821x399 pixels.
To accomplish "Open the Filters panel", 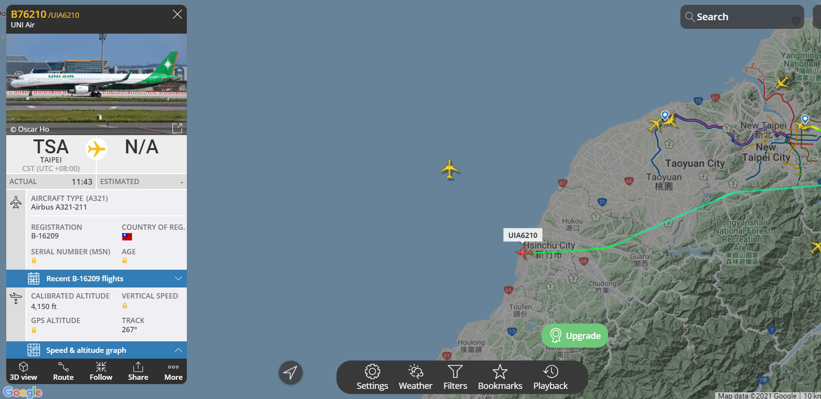I will 455,377.
